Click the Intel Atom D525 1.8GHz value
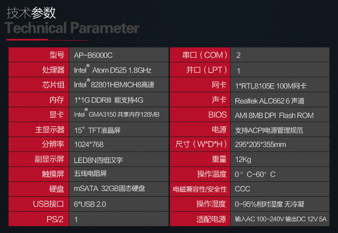 [113, 70]
